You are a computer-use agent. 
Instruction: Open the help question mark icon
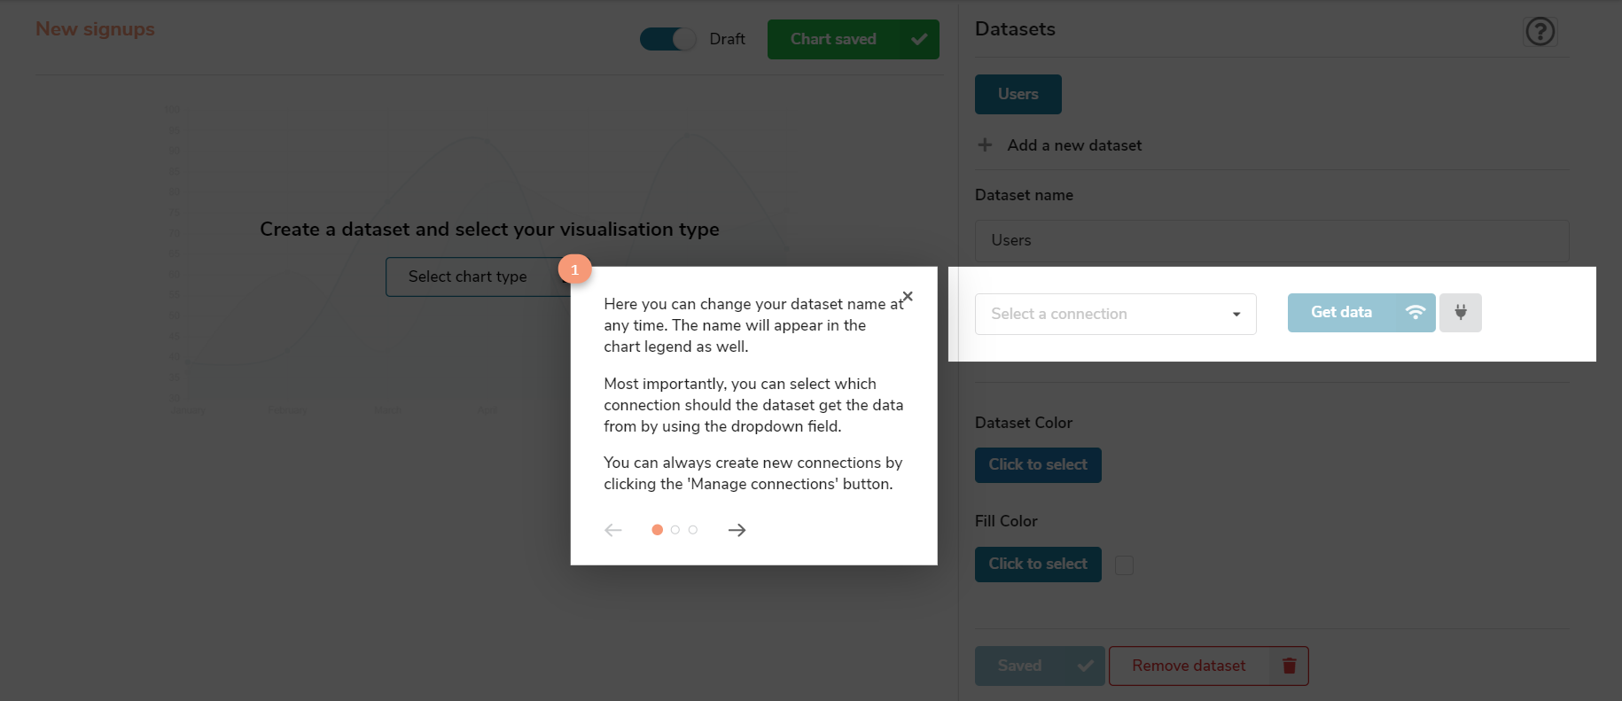point(1540,32)
